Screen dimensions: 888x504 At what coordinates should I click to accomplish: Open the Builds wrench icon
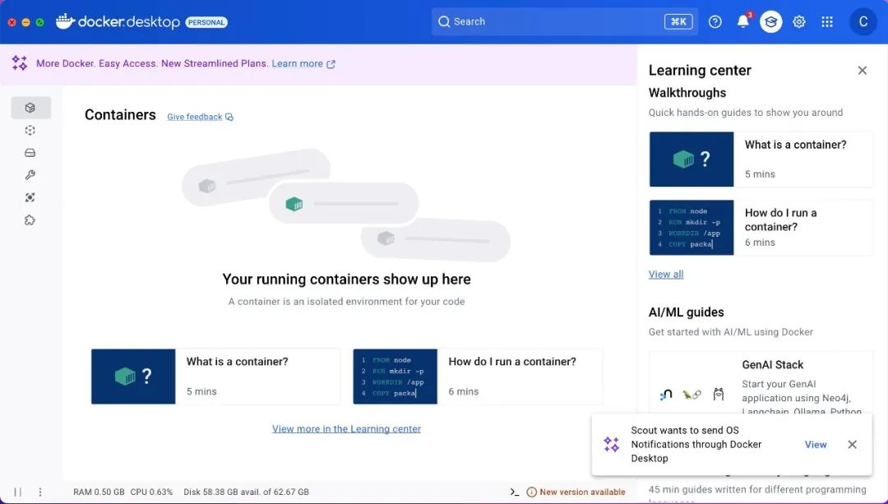(x=30, y=175)
